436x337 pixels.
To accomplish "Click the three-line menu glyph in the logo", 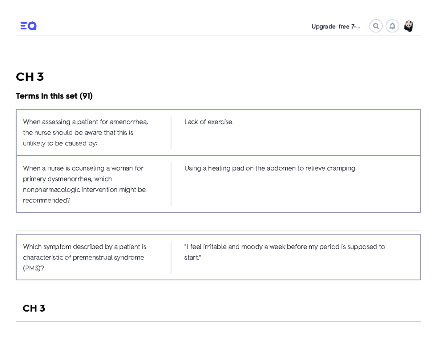I will click(23, 26).
